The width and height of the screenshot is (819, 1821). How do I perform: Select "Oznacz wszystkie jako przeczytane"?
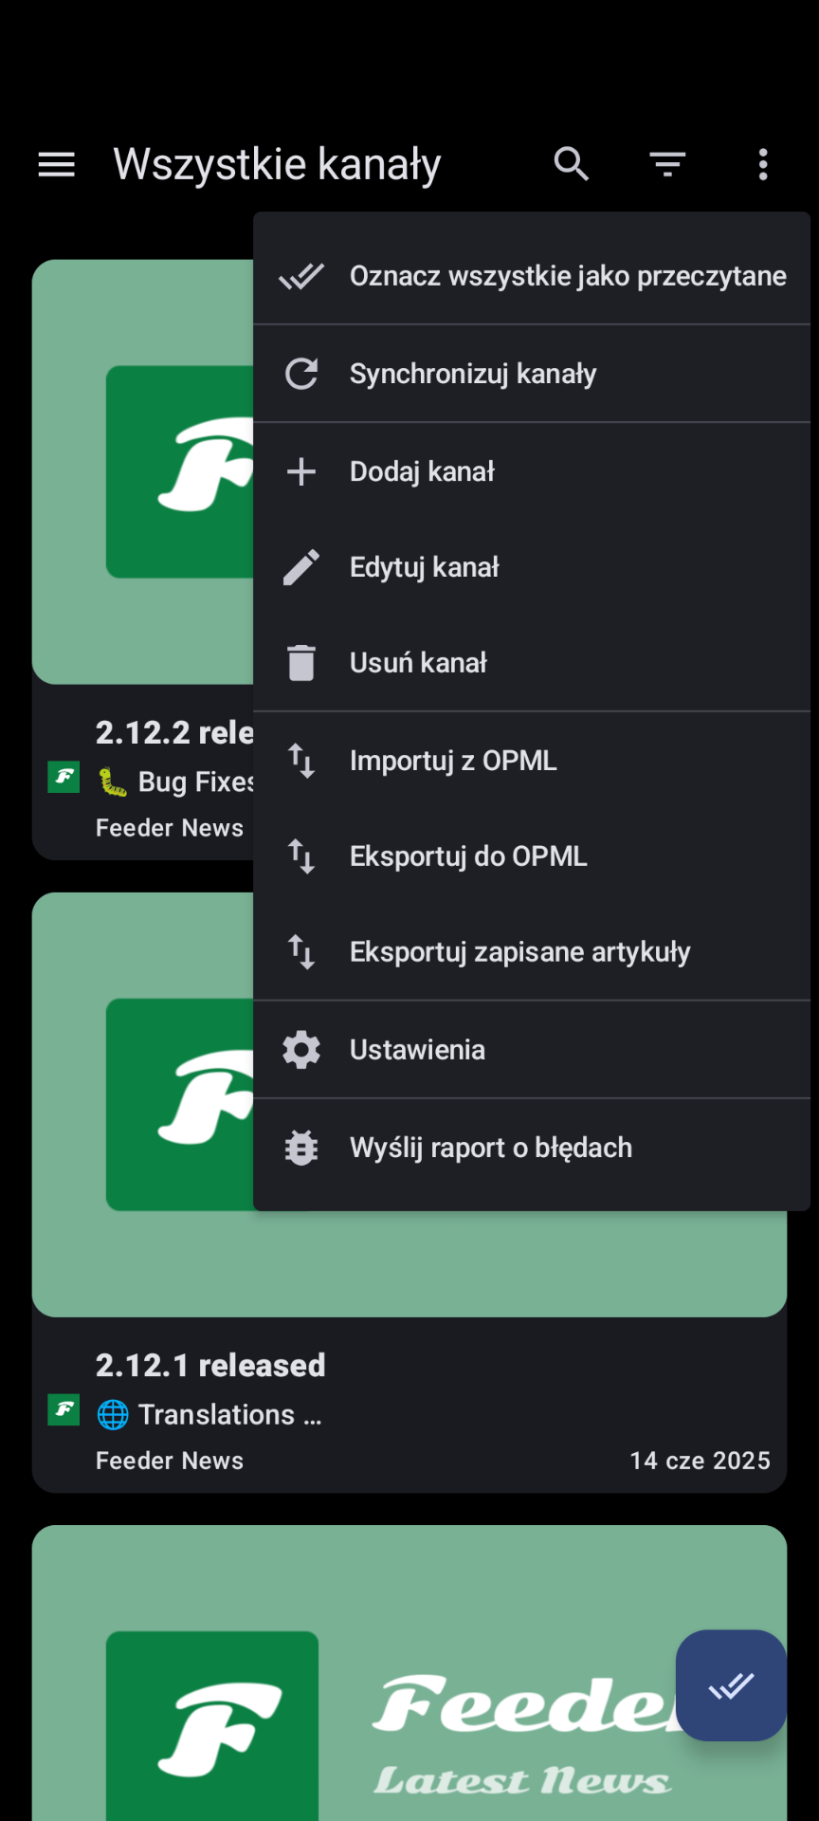tap(567, 276)
